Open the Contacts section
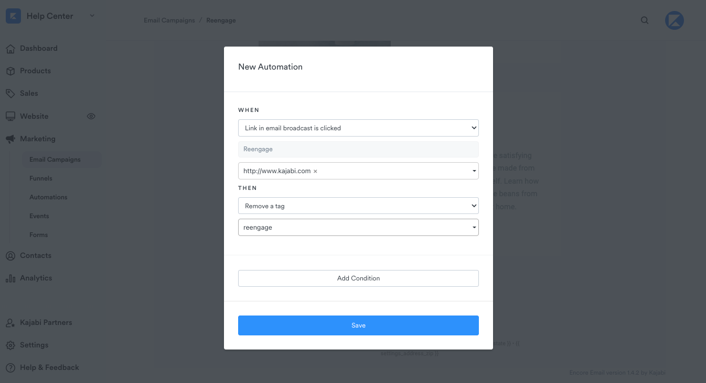Viewport: 706px width, 383px height. [x=35, y=255]
